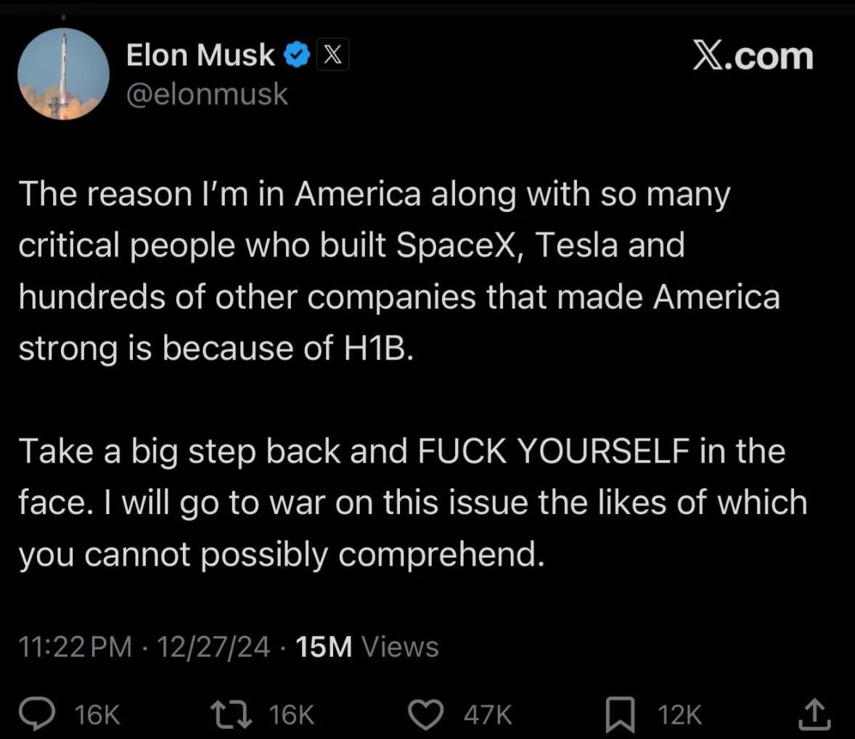This screenshot has height=739, width=855.
Task: Click the 16K replies count
Action: [97, 714]
